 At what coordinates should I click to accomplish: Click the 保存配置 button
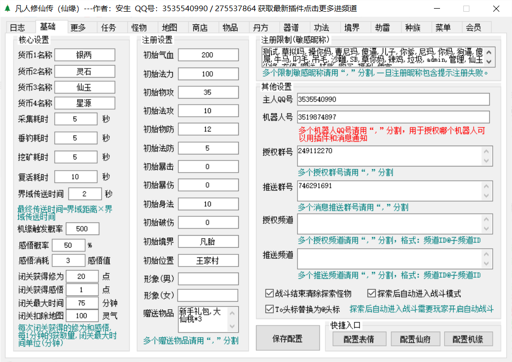tap(287, 339)
